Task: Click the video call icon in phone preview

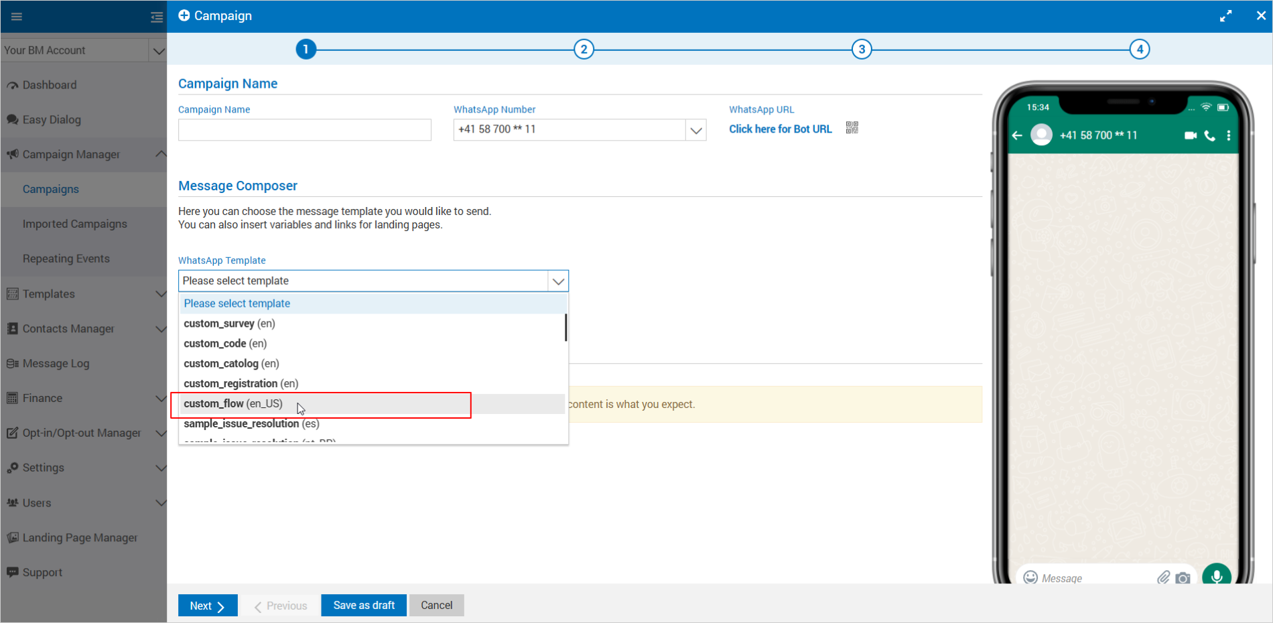Action: click(1191, 135)
